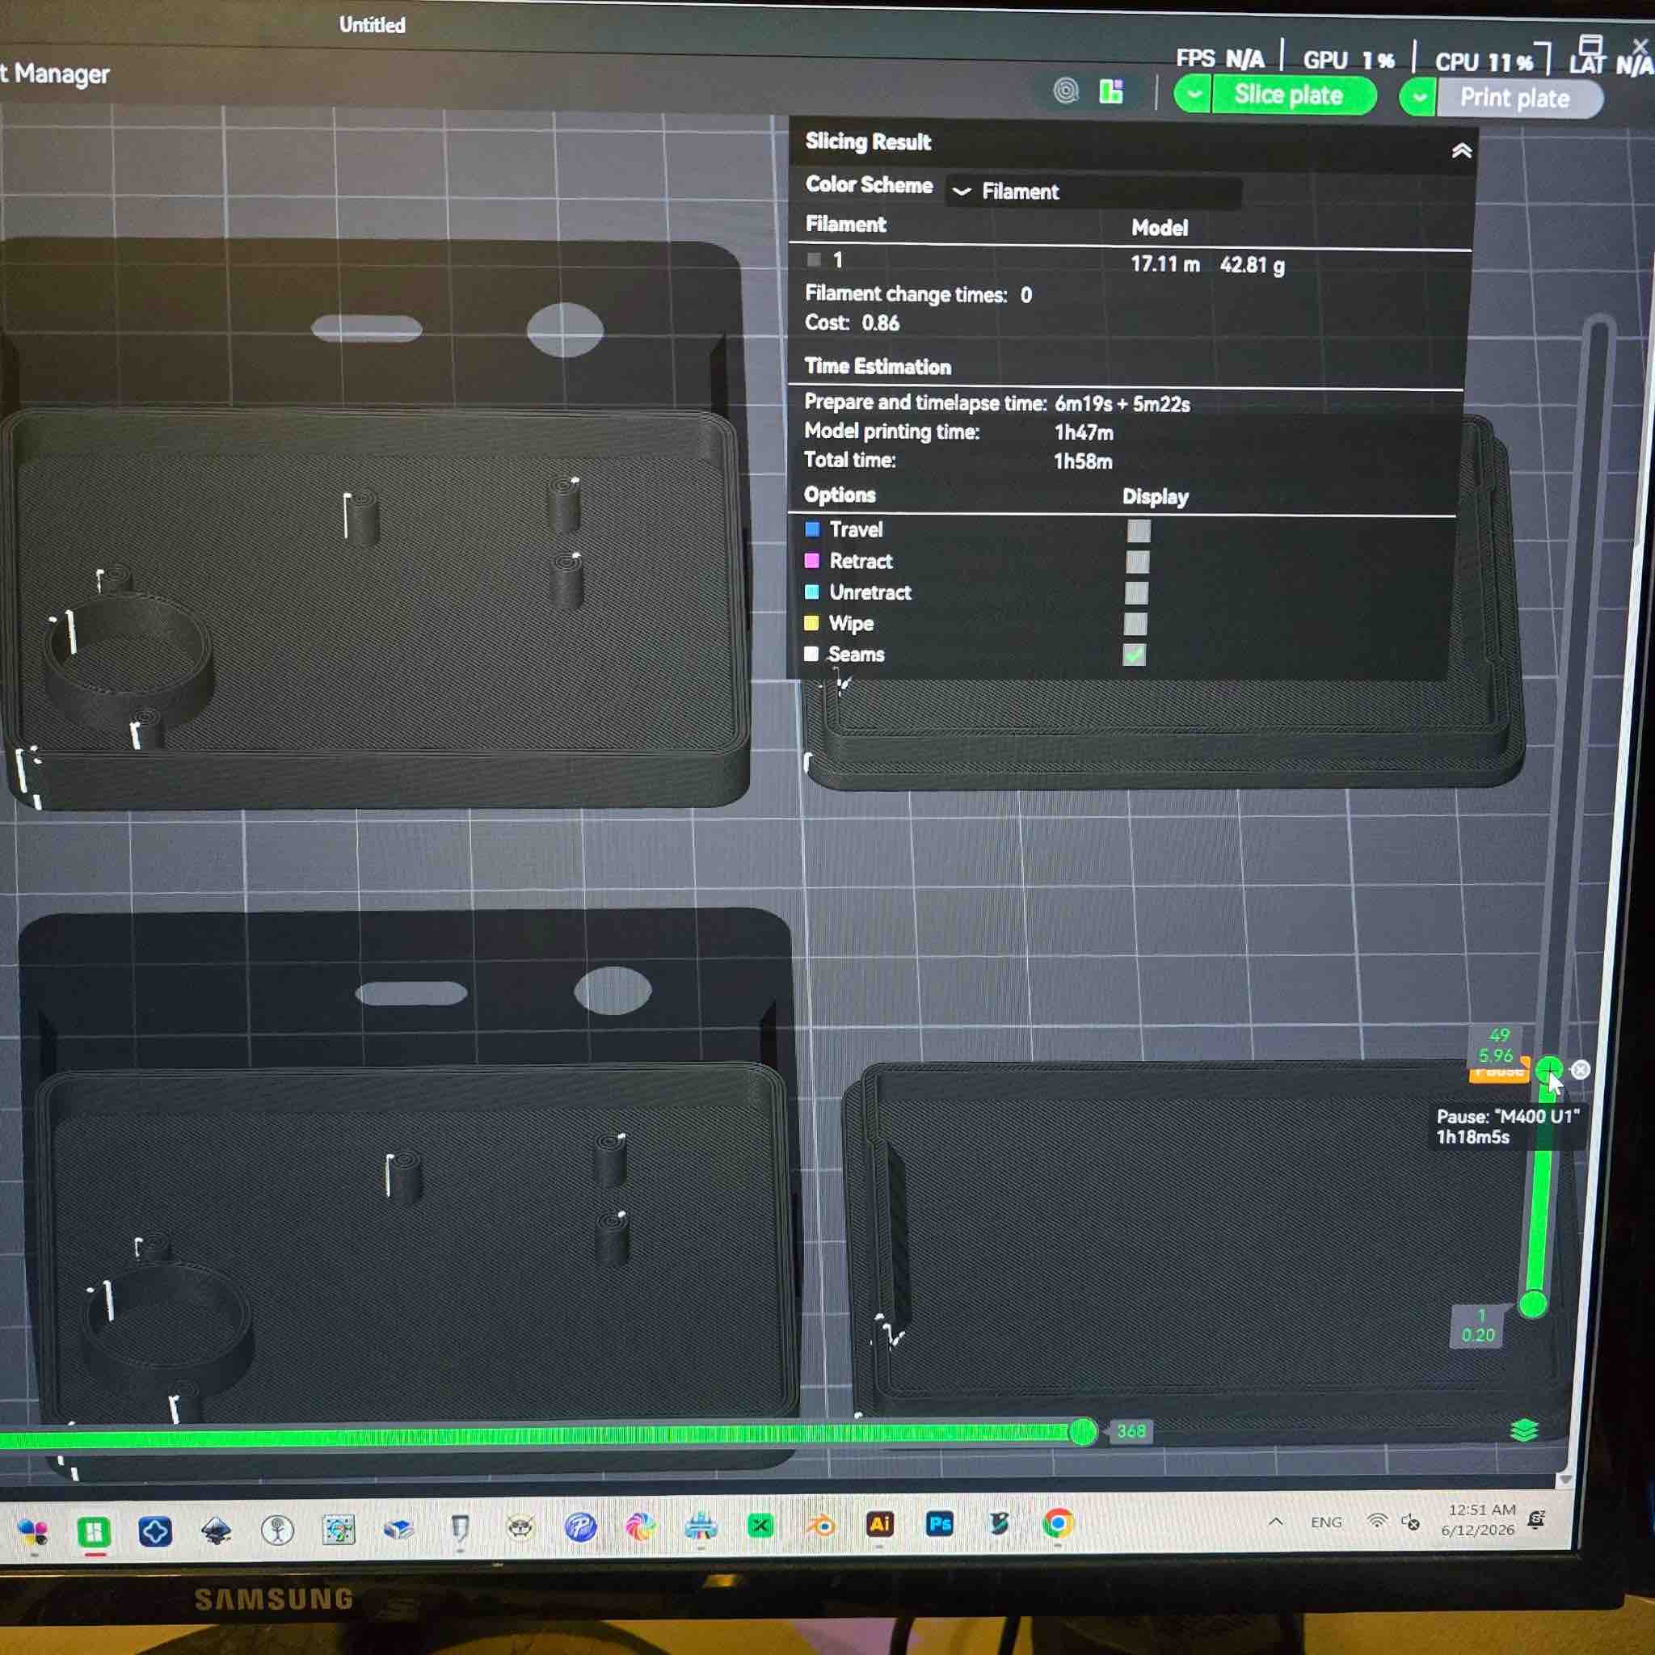
Task: Click the prepare time 6m19s + 5m22s value
Action: tap(1122, 403)
